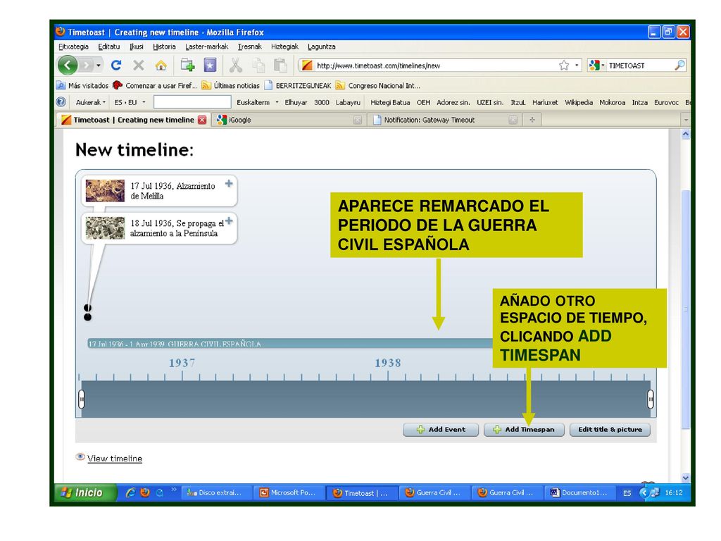Click the dictionary toolbar search field
Screen dimensions: 721x541
192,102
